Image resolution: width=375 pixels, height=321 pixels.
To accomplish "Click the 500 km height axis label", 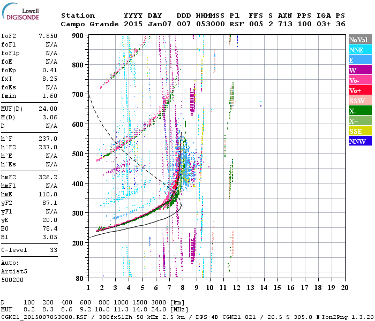I will (x=78, y=154).
